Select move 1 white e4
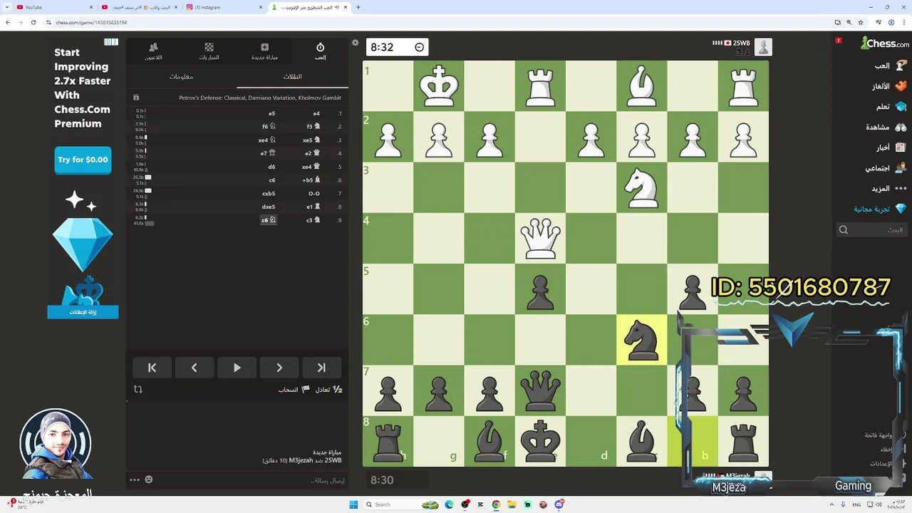The width and height of the screenshot is (912, 513). click(317, 113)
